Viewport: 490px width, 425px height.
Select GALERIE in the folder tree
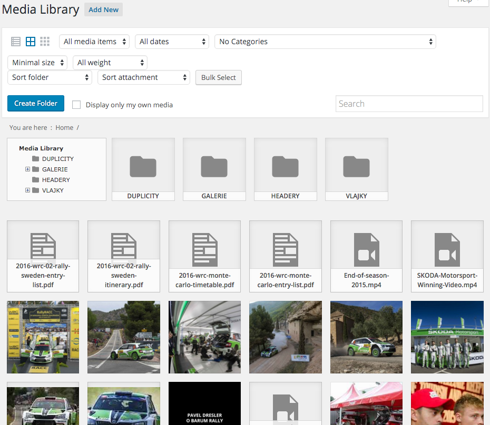tap(55, 169)
